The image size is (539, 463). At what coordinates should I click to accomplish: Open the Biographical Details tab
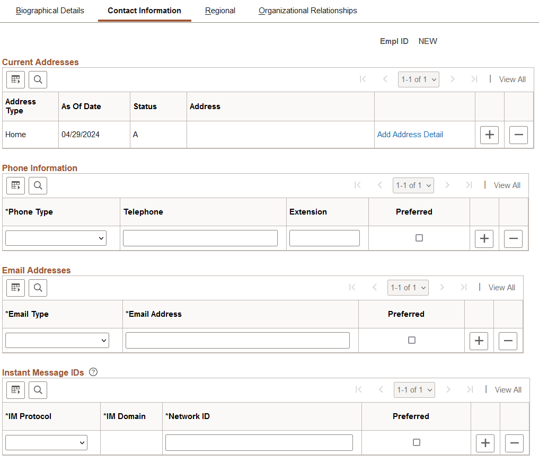point(50,10)
